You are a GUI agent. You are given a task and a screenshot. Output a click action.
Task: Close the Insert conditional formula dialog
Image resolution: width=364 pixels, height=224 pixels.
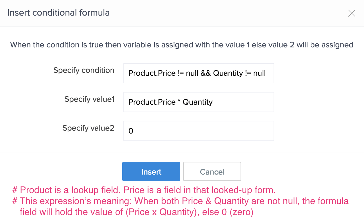pos(352,13)
